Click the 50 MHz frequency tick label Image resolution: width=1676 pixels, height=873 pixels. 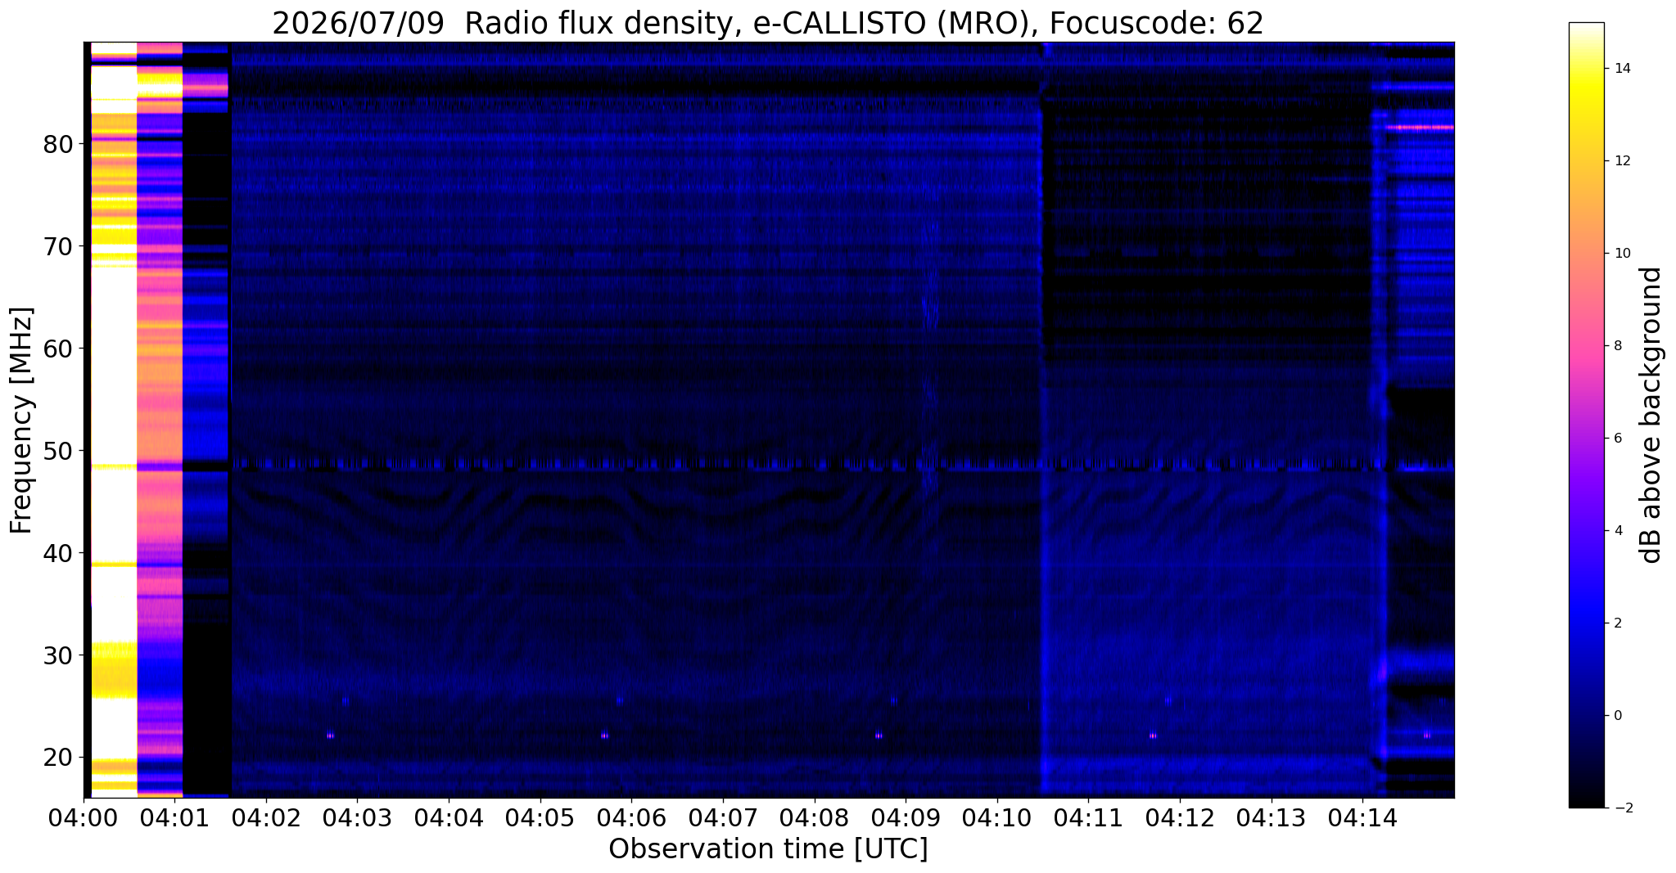[57, 452]
